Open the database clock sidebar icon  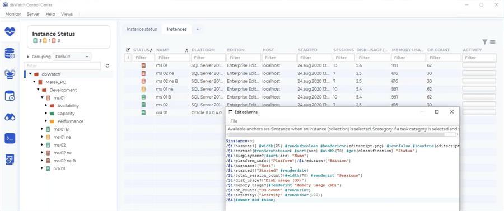pyautogui.click(x=10, y=96)
